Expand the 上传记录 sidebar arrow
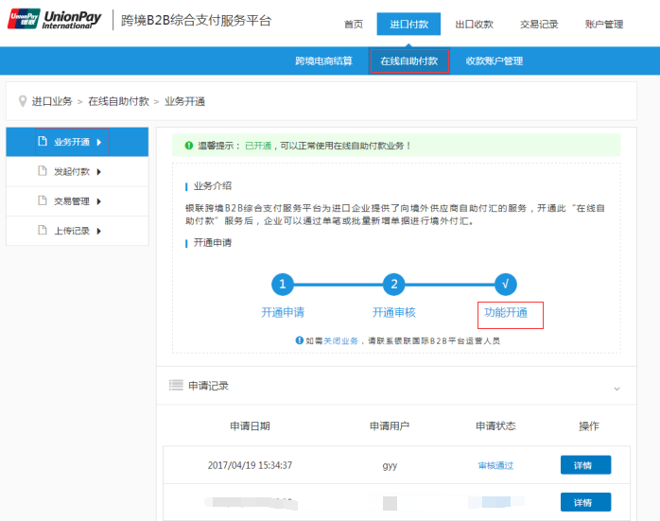 click(x=98, y=231)
